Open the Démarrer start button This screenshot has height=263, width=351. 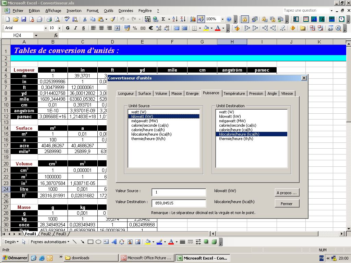15,258
